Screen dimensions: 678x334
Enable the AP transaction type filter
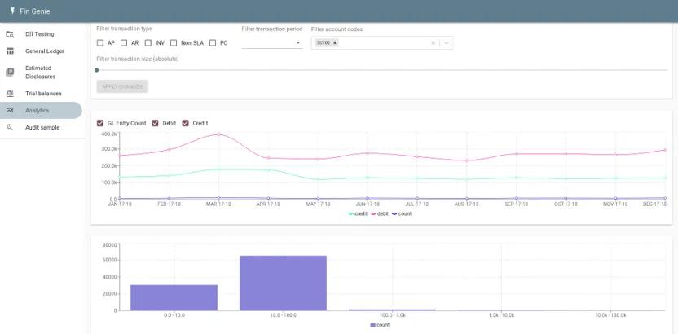(x=100, y=43)
